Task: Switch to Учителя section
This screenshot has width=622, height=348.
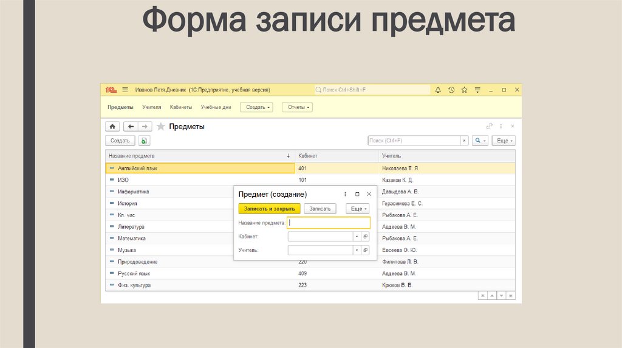Action: [151, 107]
